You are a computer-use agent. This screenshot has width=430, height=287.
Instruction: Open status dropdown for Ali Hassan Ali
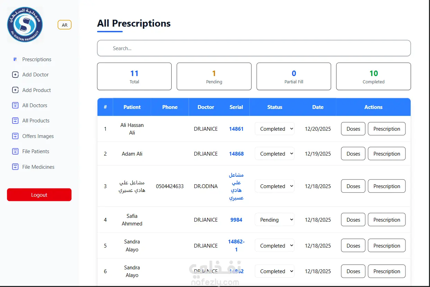click(275, 129)
